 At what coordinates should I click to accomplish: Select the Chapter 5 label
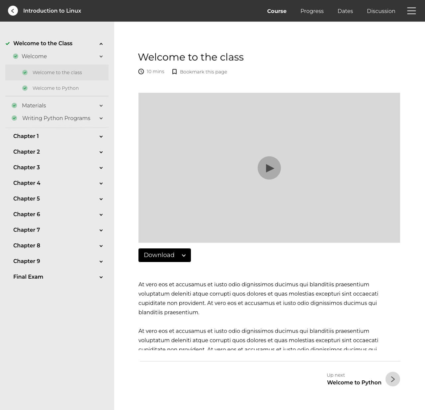tap(27, 199)
